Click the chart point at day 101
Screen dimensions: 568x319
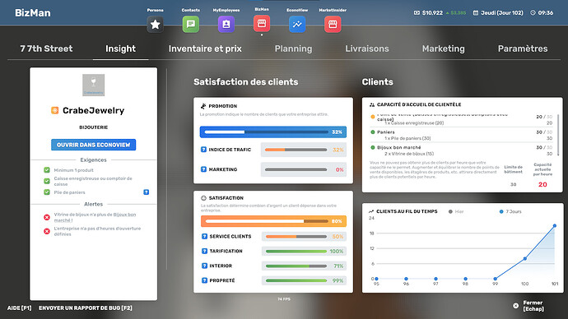click(x=555, y=226)
